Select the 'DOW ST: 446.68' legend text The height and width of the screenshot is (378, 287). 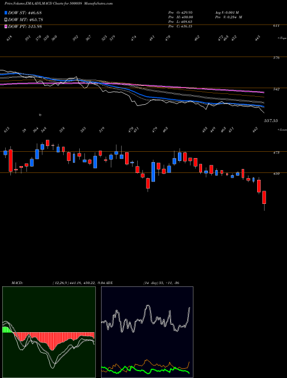click(x=25, y=13)
